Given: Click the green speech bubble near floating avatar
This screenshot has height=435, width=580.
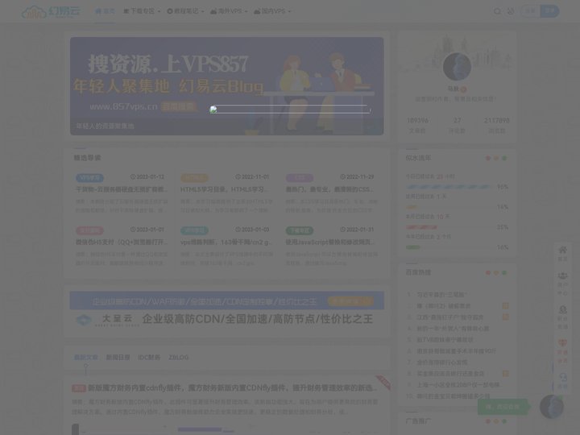Looking at the screenshot, I should [x=504, y=407].
